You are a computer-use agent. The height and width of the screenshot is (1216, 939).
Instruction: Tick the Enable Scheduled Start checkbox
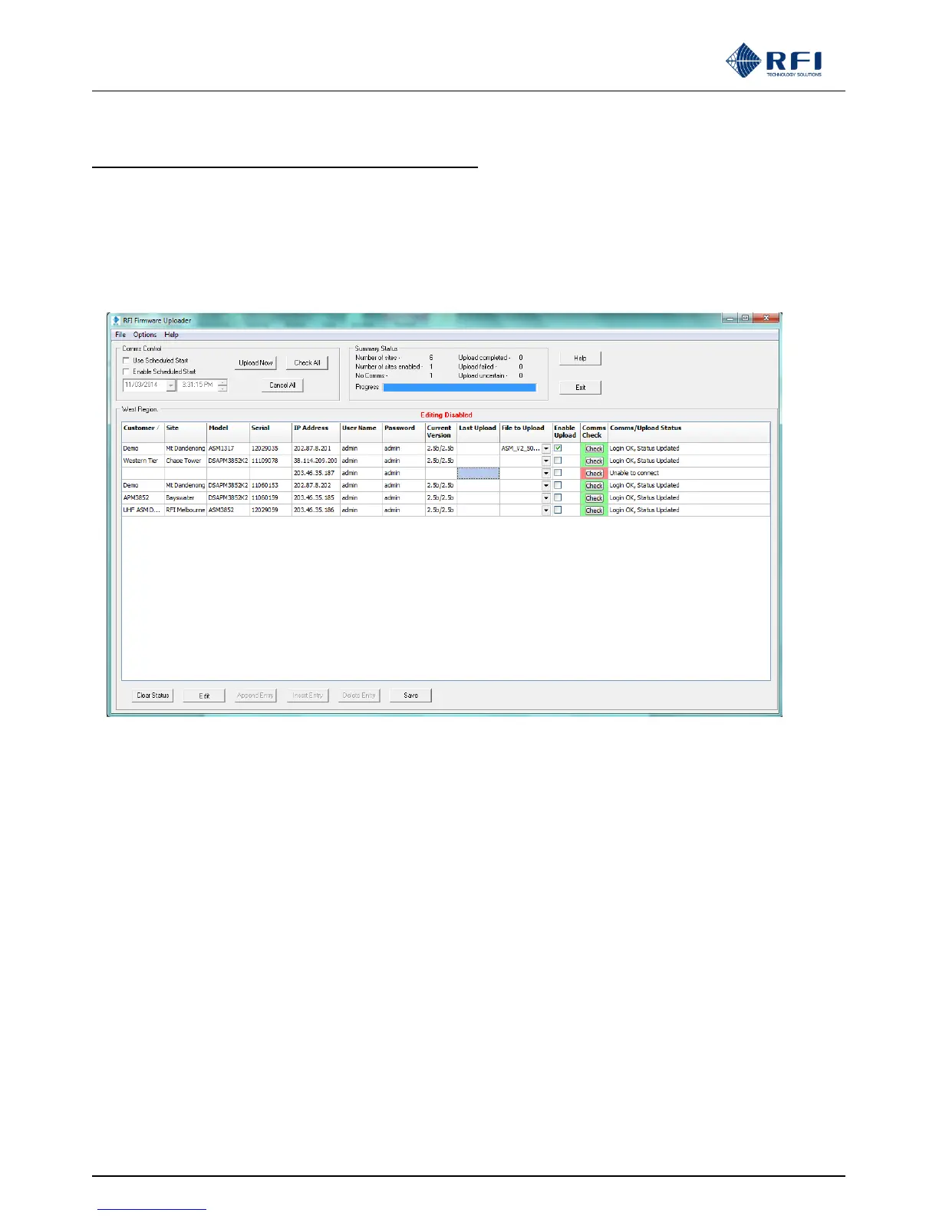pos(127,372)
